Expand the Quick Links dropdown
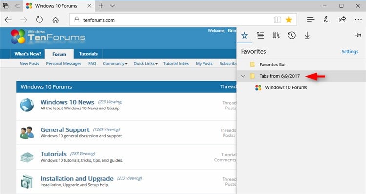 [x=145, y=64]
